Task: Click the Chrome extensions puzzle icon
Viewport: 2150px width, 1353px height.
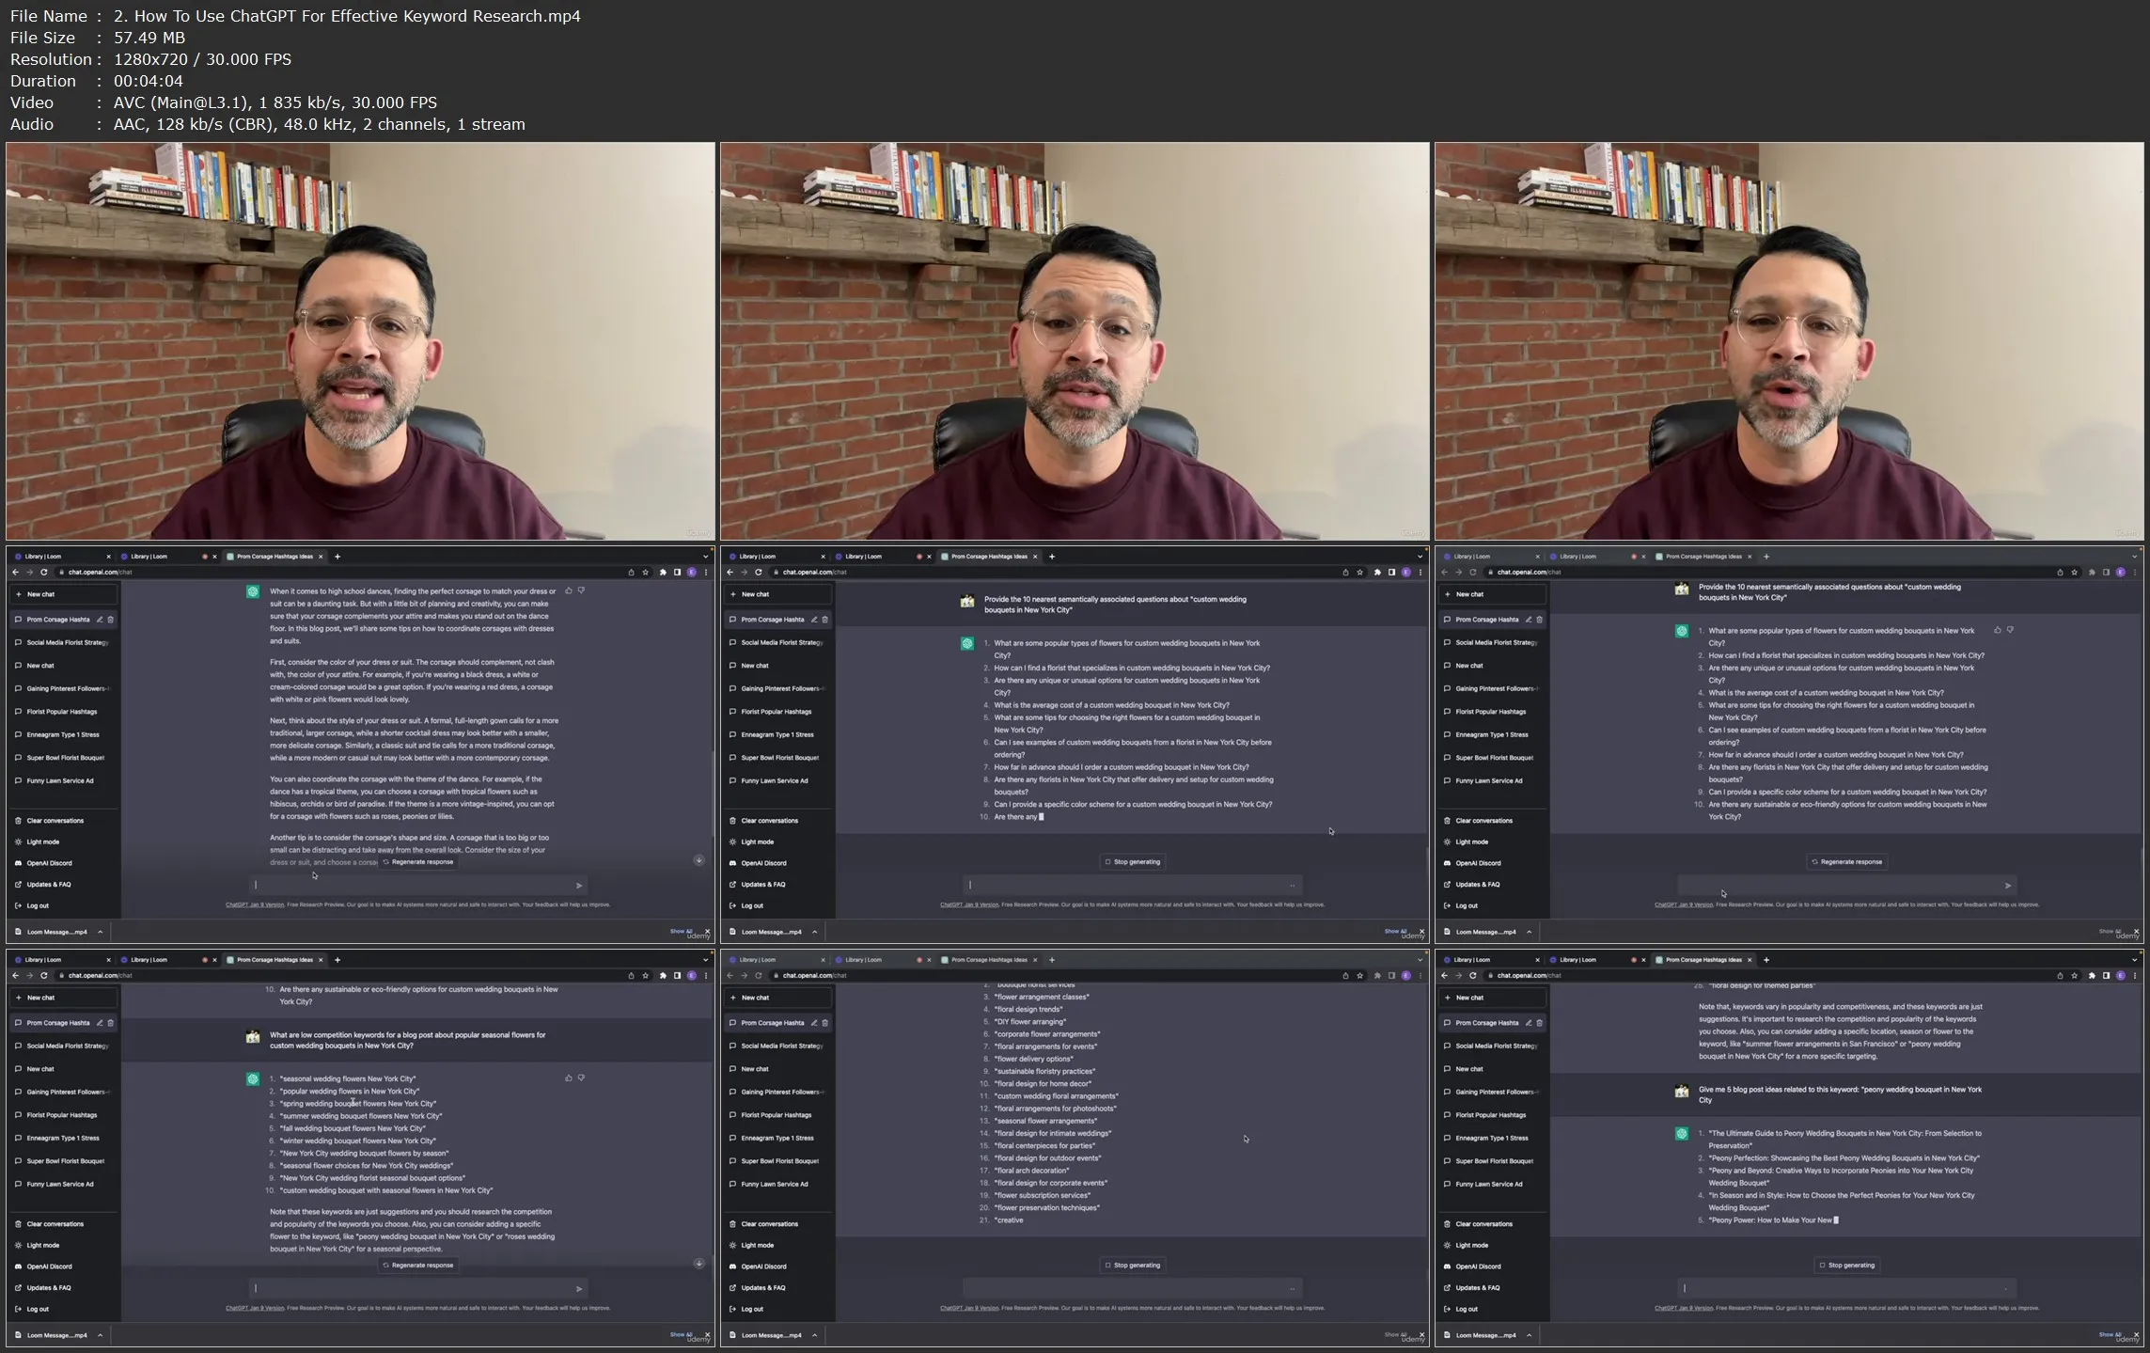Action: click(x=661, y=571)
